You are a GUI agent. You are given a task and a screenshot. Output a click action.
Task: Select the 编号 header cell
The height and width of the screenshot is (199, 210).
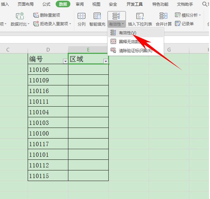[x=48, y=59]
